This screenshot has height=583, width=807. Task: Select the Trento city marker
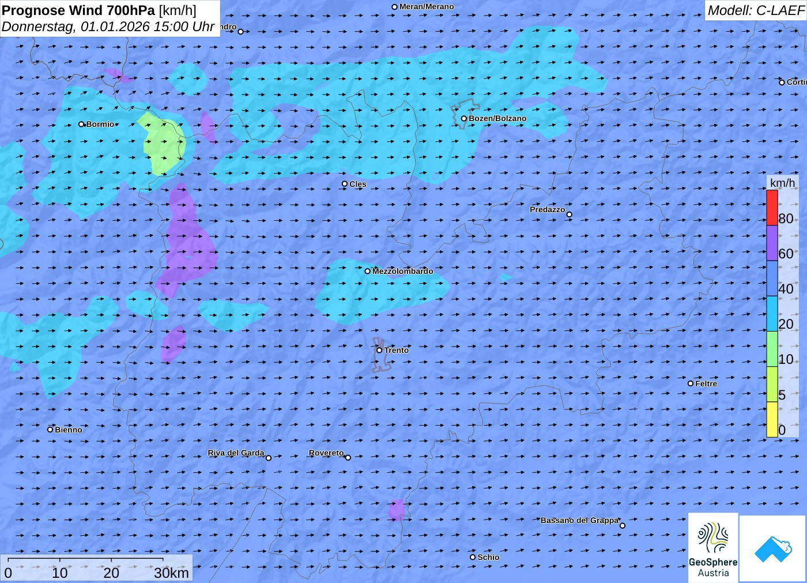(x=379, y=350)
